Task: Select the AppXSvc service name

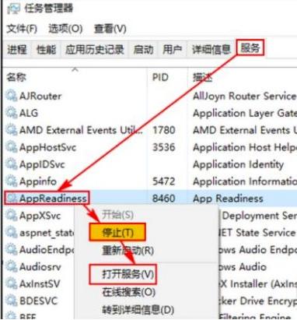Action: (40, 216)
